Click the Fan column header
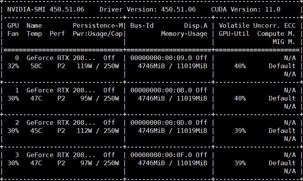Image resolution: width=303 pixels, height=181 pixels. point(13,34)
